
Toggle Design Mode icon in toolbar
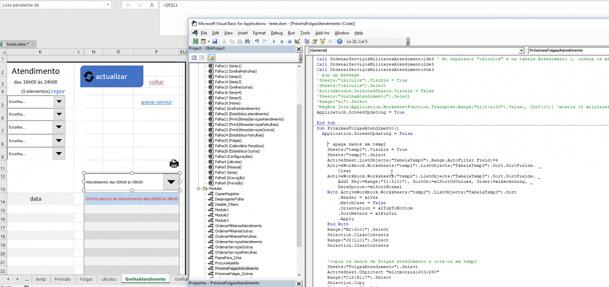(x=297, y=42)
